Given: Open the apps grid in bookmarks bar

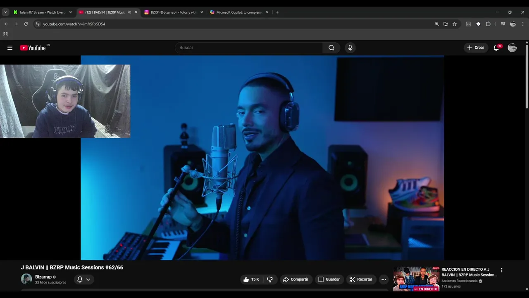Looking at the screenshot, I should point(5,34).
